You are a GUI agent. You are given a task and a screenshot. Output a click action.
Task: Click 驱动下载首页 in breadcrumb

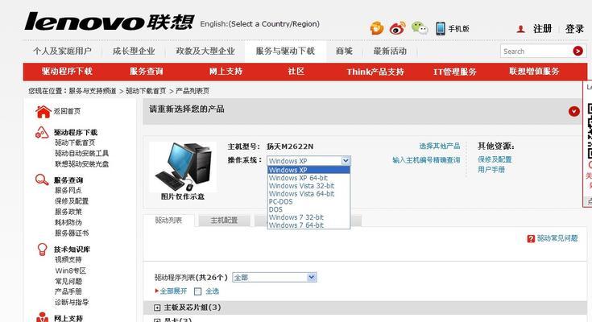[x=146, y=91]
